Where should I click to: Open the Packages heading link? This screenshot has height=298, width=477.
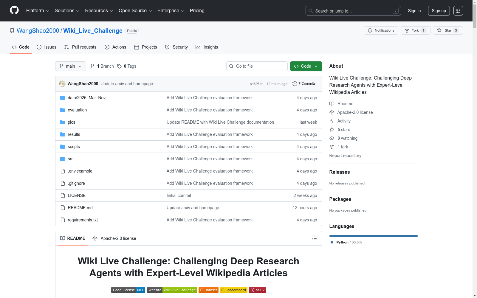pyautogui.click(x=340, y=199)
